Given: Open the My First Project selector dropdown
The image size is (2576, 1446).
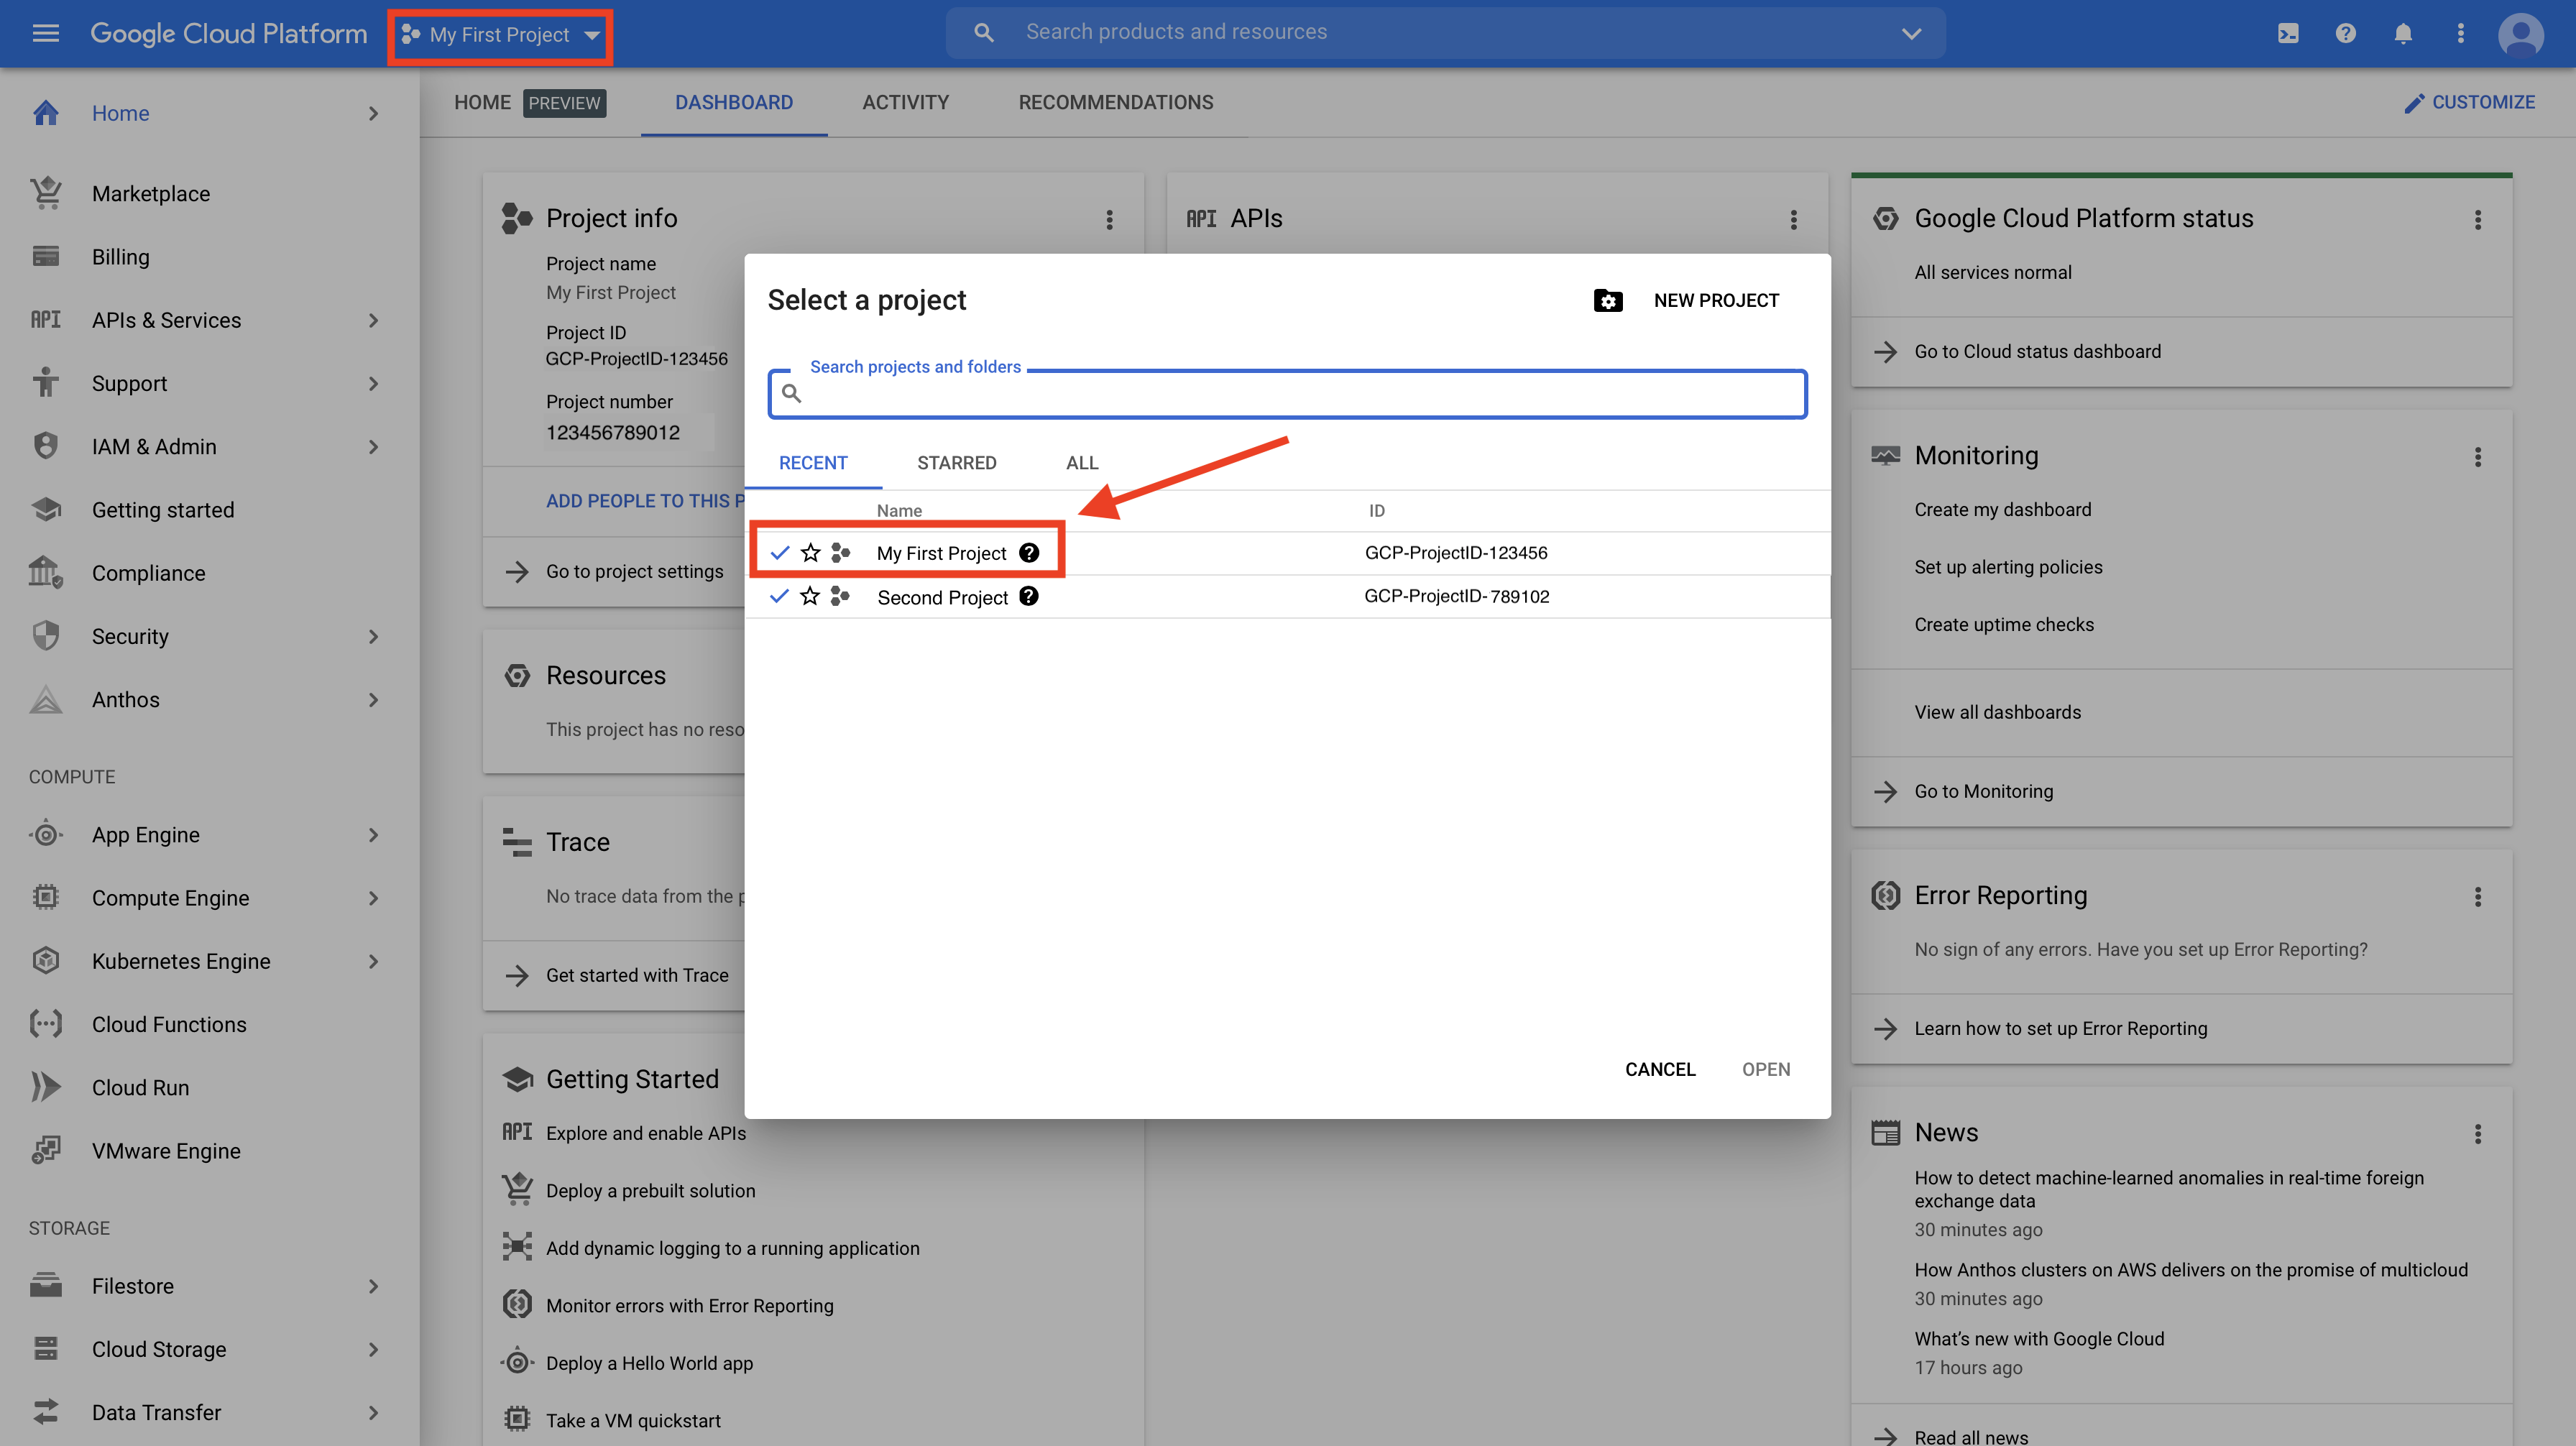Looking at the screenshot, I should click(500, 35).
